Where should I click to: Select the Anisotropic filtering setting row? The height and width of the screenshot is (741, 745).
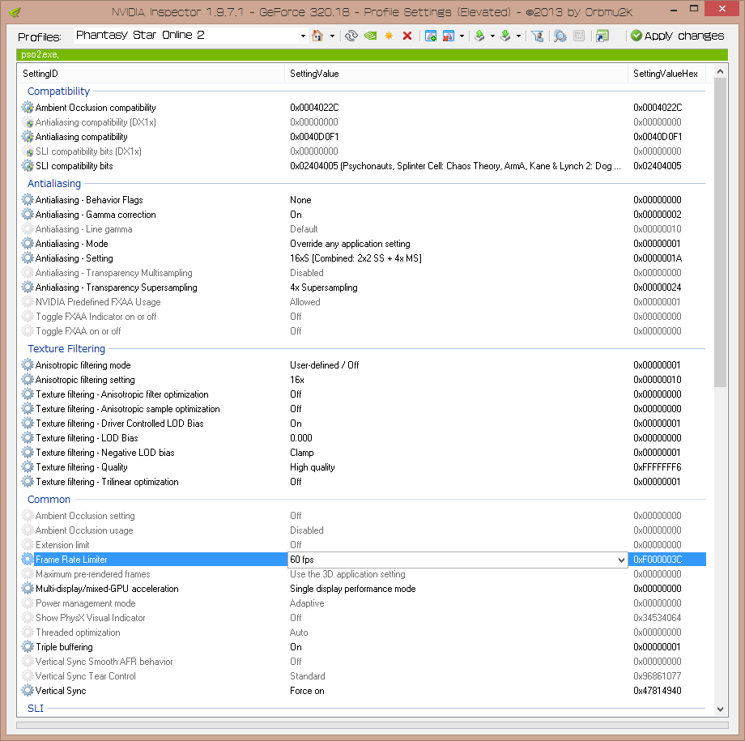[x=362, y=380]
